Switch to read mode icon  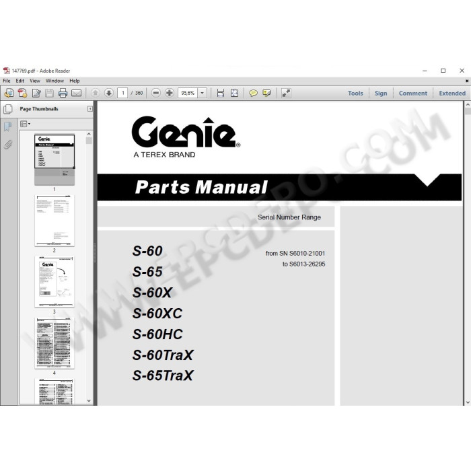[x=286, y=93]
